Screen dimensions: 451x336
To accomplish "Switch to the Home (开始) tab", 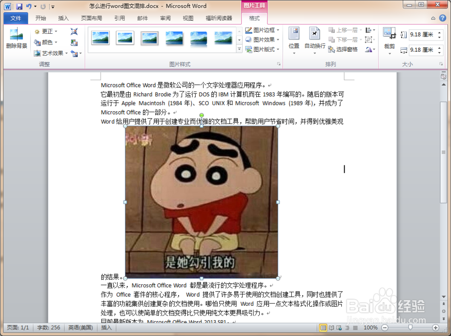I will pyautogui.click(x=41, y=18).
